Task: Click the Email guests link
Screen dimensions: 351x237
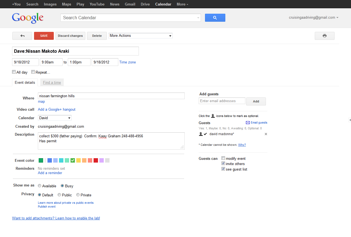Action: pyautogui.click(x=259, y=123)
